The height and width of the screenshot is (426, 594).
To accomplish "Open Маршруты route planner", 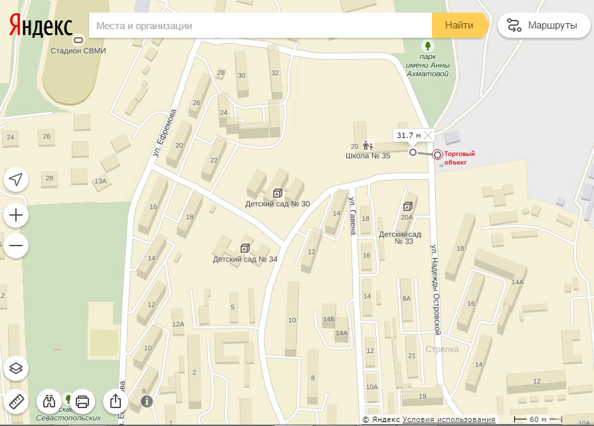I will pos(544,25).
